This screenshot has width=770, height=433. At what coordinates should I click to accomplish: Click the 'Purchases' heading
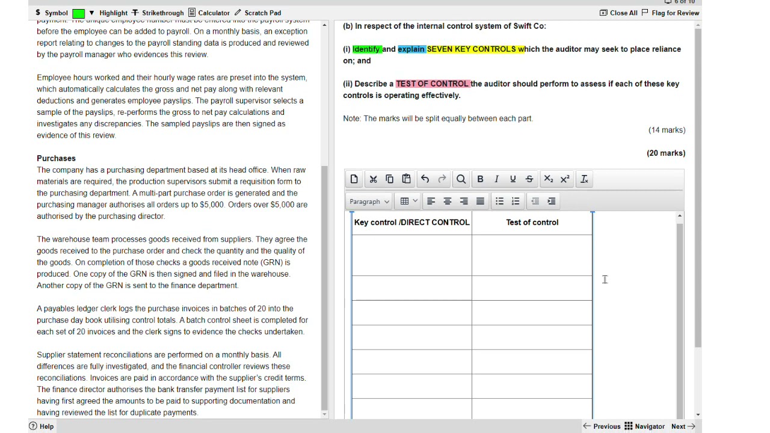56,158
